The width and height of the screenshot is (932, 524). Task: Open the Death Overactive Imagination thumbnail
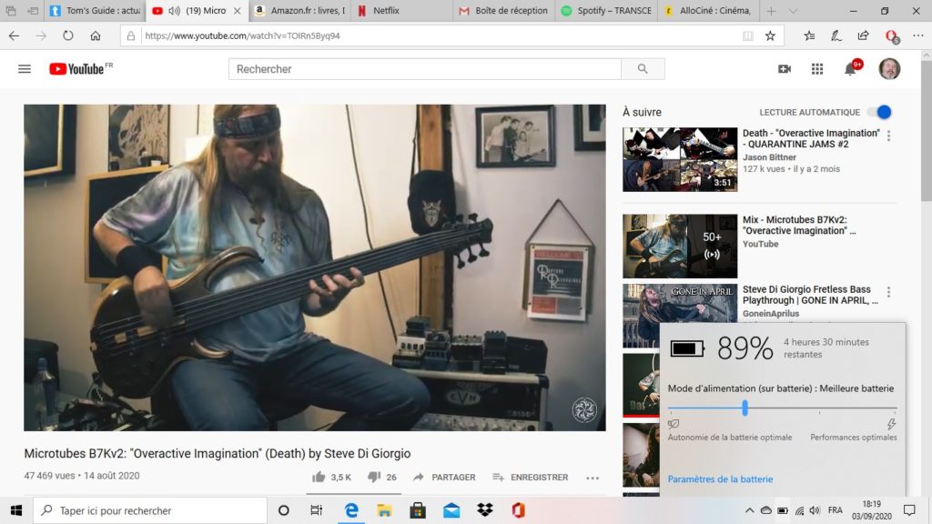pos(680,159)
